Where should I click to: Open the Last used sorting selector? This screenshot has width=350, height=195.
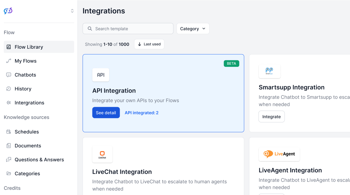[149, 44]
